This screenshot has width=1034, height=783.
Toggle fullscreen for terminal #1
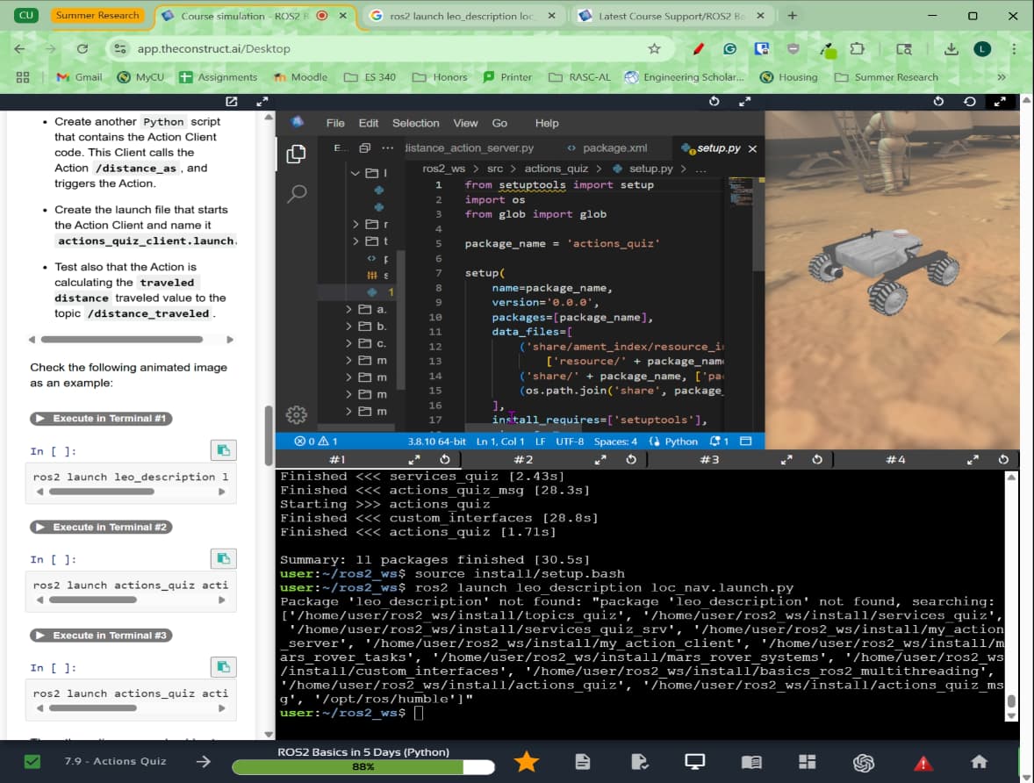coord(414,460)
